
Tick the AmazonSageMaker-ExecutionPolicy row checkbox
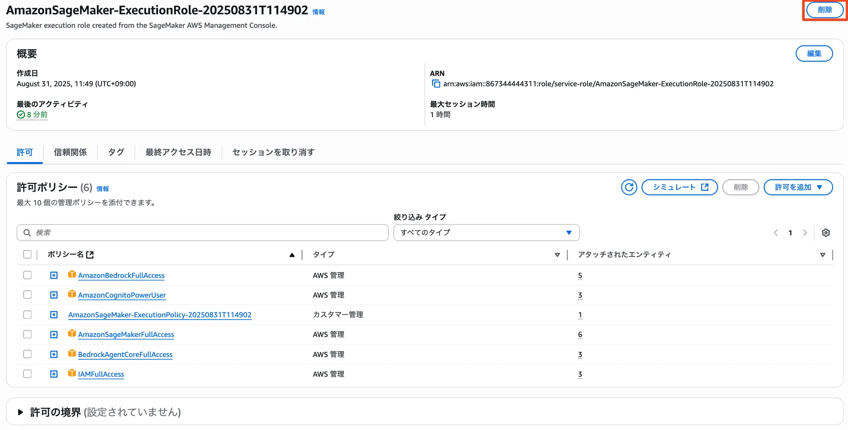click(x=27, y=315)
